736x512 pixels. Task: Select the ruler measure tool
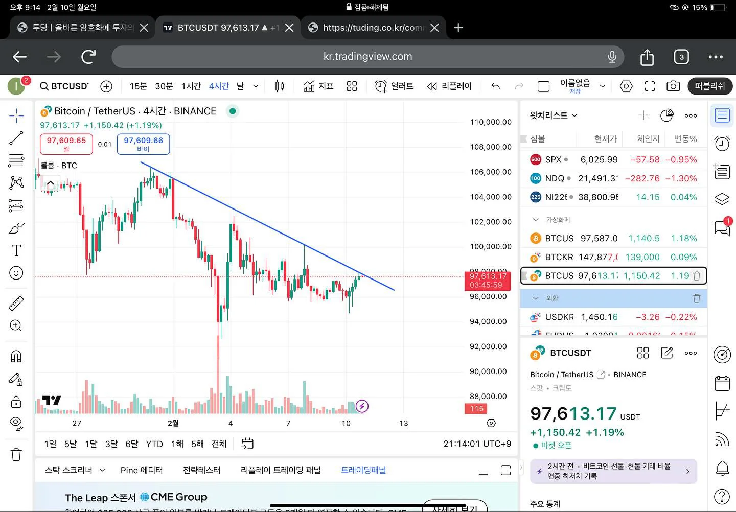tap(16, 303)
